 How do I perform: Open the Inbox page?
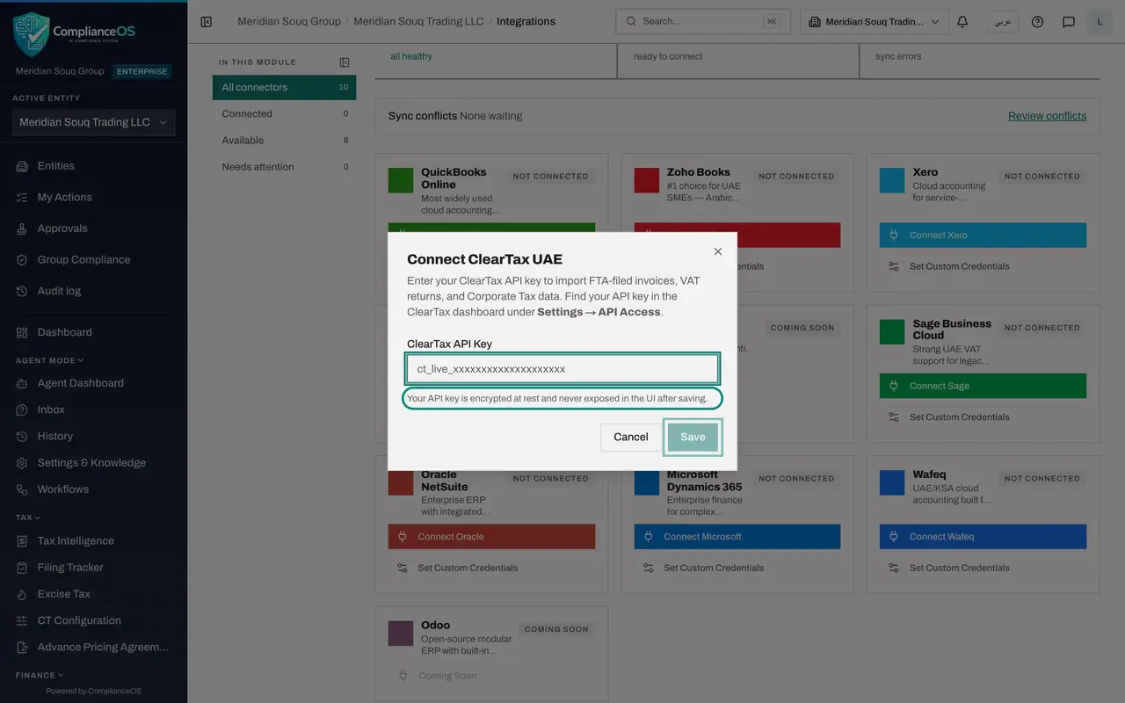click(x=93, y=409)
